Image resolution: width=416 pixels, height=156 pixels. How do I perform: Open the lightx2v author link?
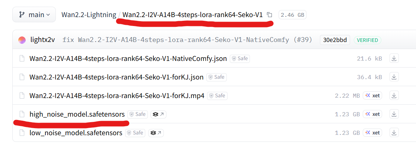(42, 40)
